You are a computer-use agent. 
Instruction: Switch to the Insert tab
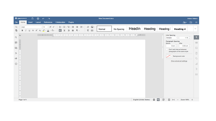point(30,22)
